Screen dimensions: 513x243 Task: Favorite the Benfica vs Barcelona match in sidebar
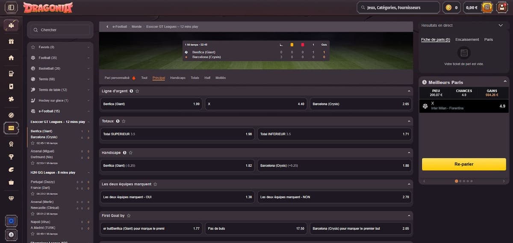pyautogui.click(x=33, y=143)
